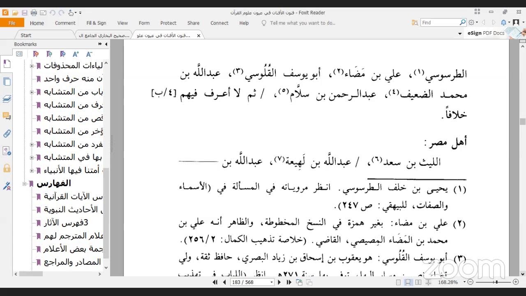The height and width of the screenshot is (296, 526).
Task: Switch to facing pages view
Action: pos(418,282)
